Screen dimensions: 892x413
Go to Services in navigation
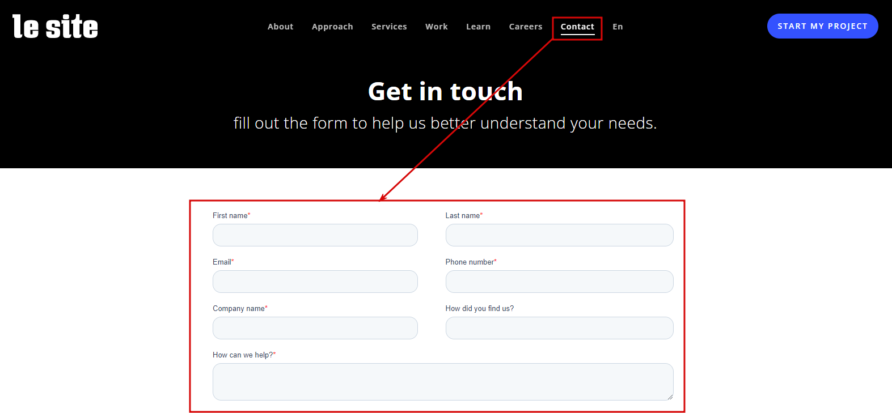389,27
